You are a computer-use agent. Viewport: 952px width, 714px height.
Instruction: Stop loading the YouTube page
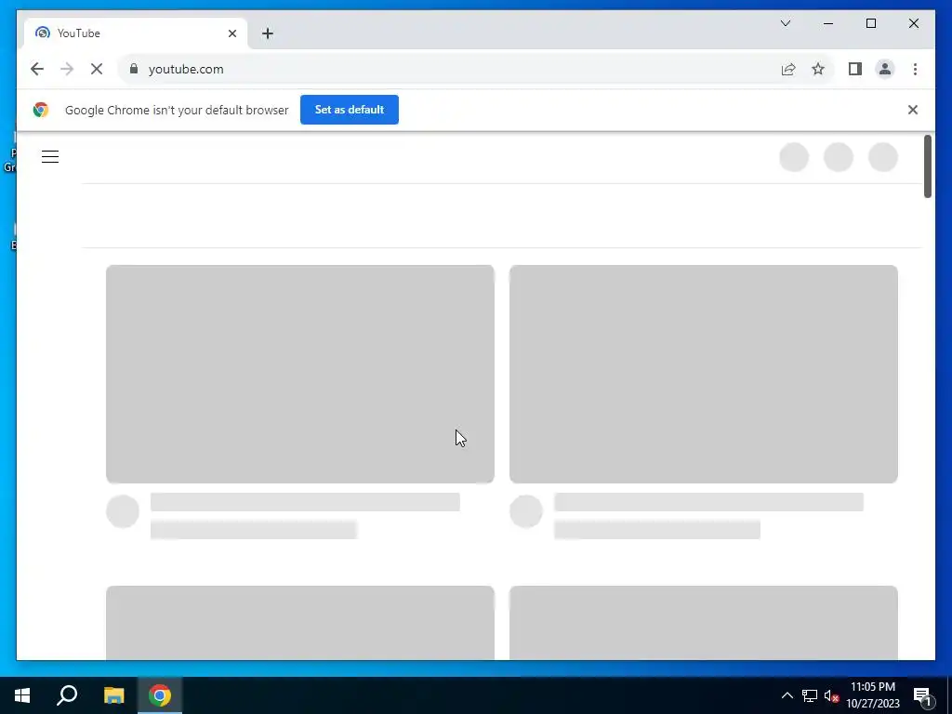[97, 69]
